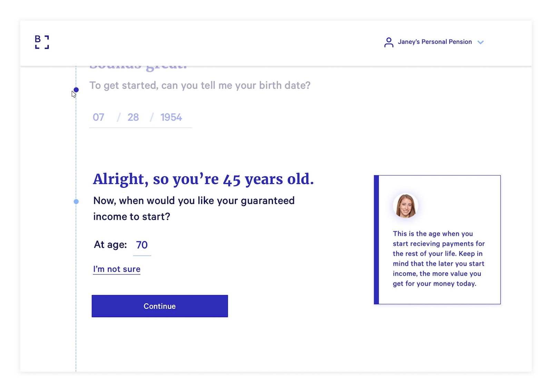This screenshot has height=392, width=552.
Task: Click the At age field showing 70
Action: click(142, 245)
